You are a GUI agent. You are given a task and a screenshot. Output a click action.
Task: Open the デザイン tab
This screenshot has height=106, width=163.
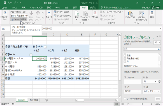[93, 8]
